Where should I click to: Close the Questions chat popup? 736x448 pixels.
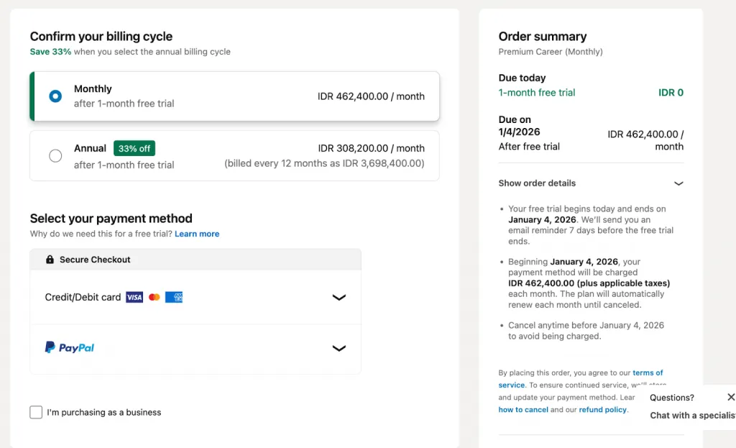coord(731,397)
